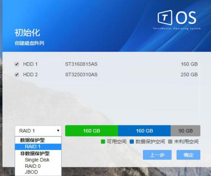The height and width of the screenshot is (176, 211).
Task: Click the ST3250310AS drive model text
Action: 81,75
